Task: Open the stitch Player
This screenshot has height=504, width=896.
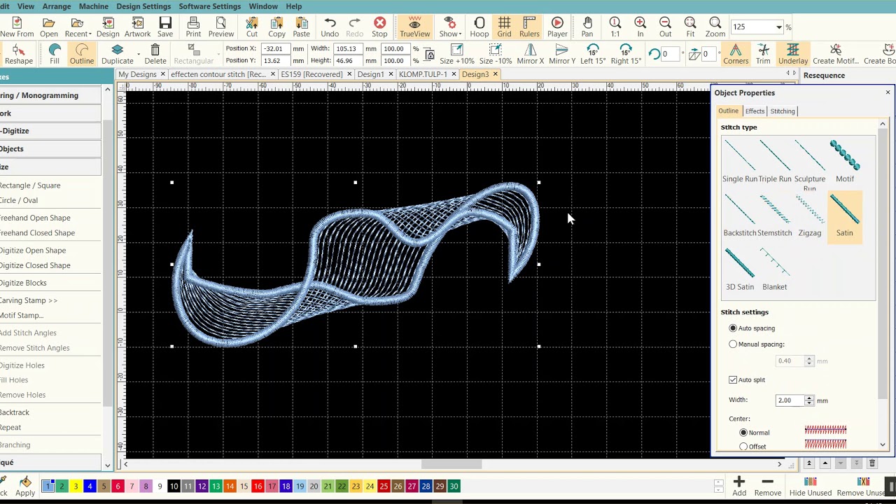Action: [557, 27]
